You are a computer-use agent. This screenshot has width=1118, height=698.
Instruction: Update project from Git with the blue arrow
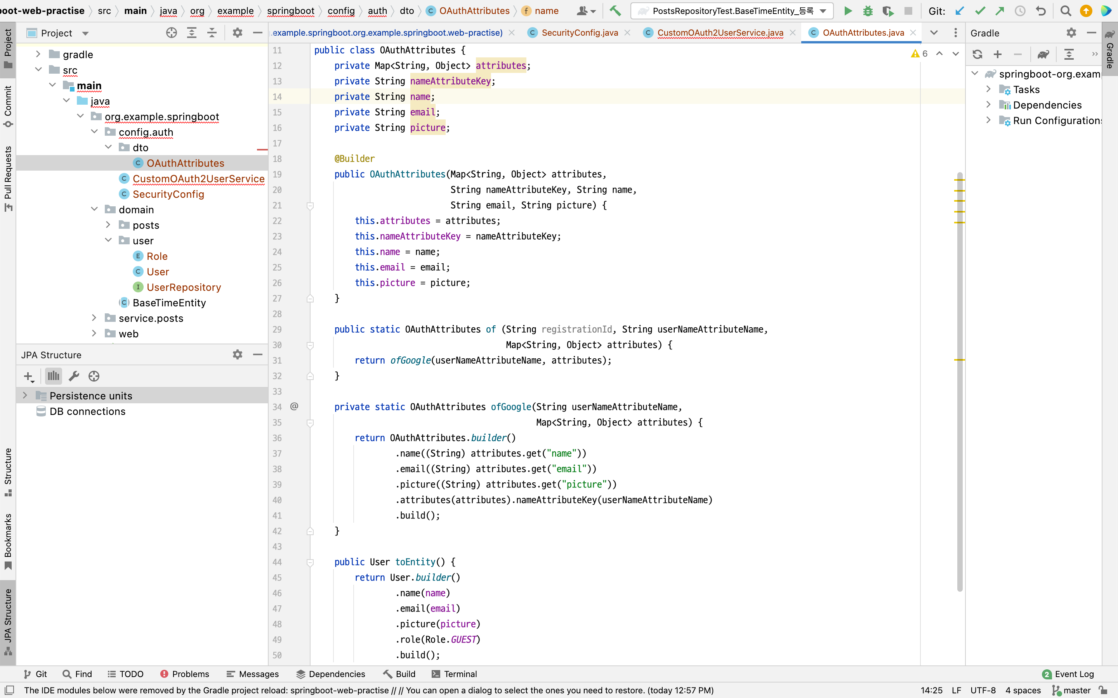(x=960, y=10)
